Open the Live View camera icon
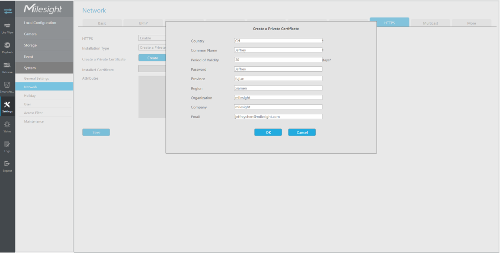This screenshot has width=500, height=253. pos(7,26)
